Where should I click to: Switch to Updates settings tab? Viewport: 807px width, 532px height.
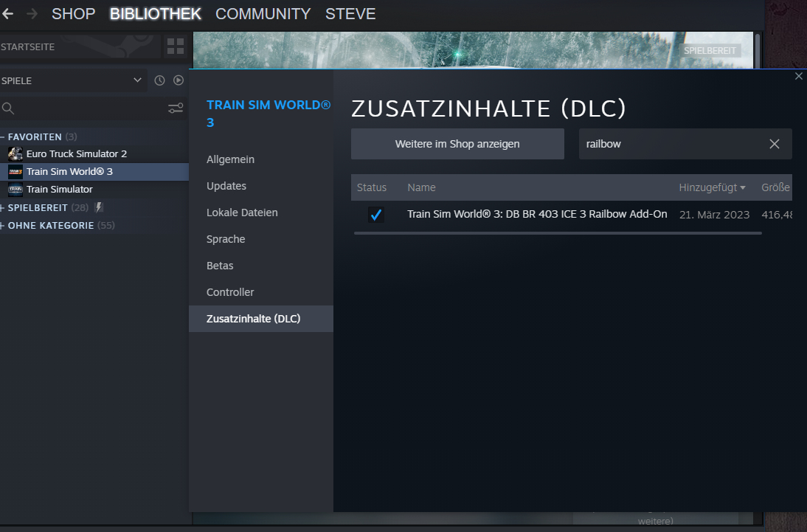point(261,186)
